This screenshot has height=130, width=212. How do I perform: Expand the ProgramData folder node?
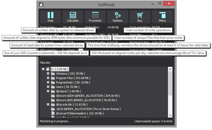(x=48, y=82)
